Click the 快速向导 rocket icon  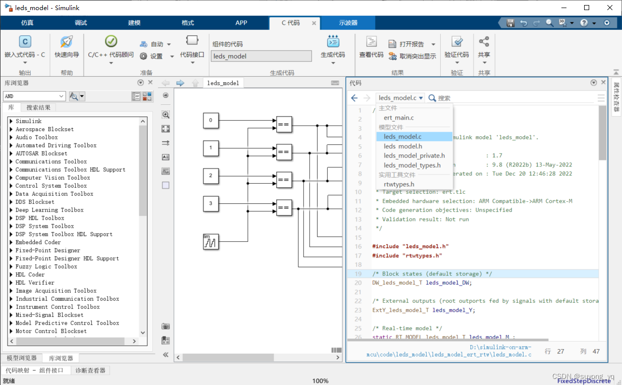click(67, 42)
